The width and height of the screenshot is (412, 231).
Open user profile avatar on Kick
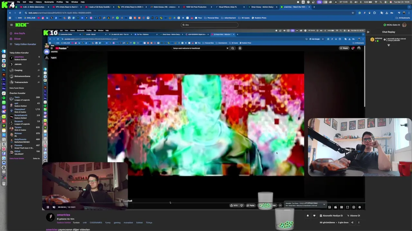pyautogui.click(x=404, y=25)
